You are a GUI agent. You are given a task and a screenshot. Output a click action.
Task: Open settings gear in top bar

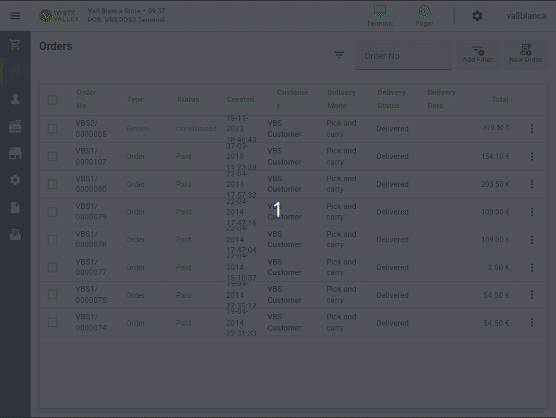477,16
